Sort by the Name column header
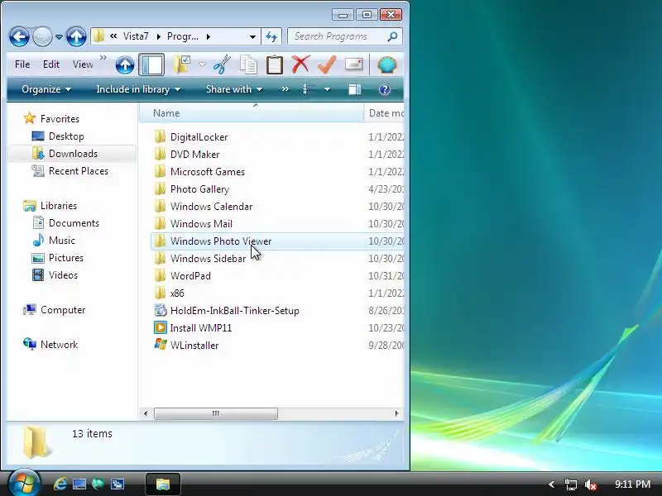The width and height of the screenshot is (662, 496). point(252,113)
